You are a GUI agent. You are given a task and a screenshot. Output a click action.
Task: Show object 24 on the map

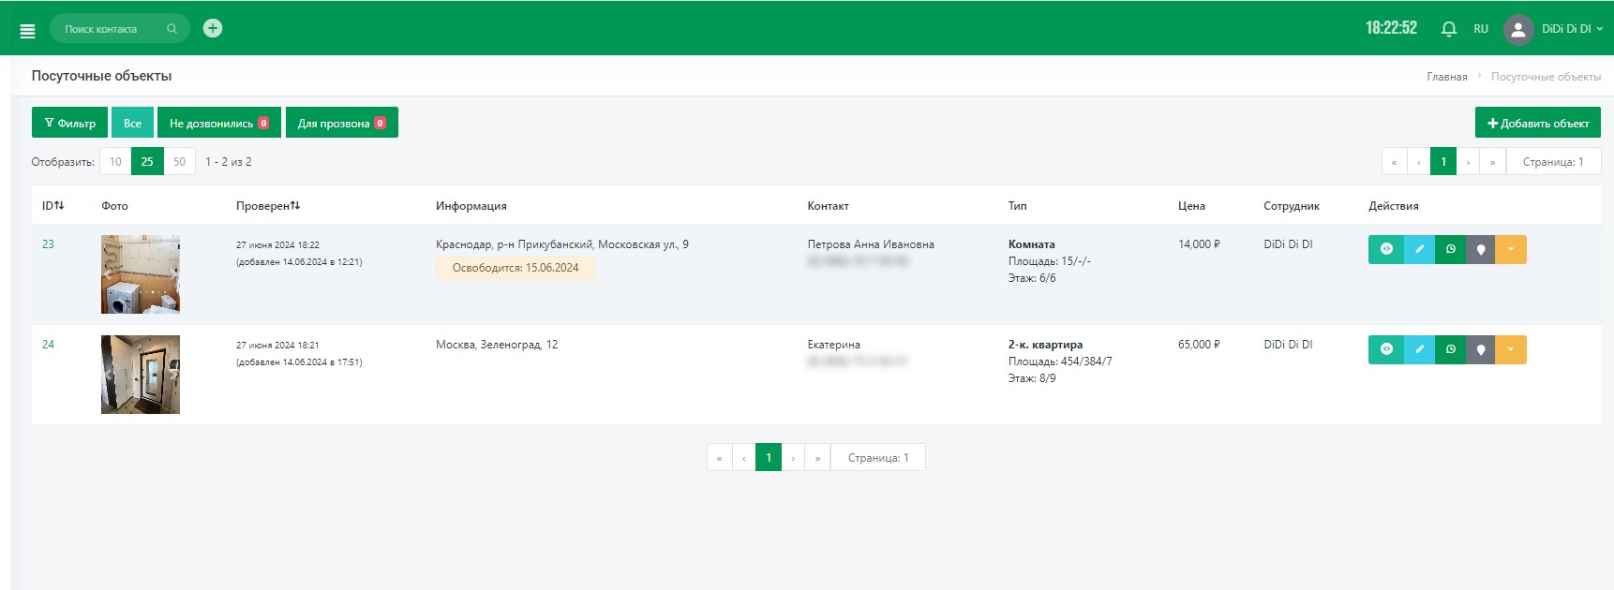[1481, 349]
